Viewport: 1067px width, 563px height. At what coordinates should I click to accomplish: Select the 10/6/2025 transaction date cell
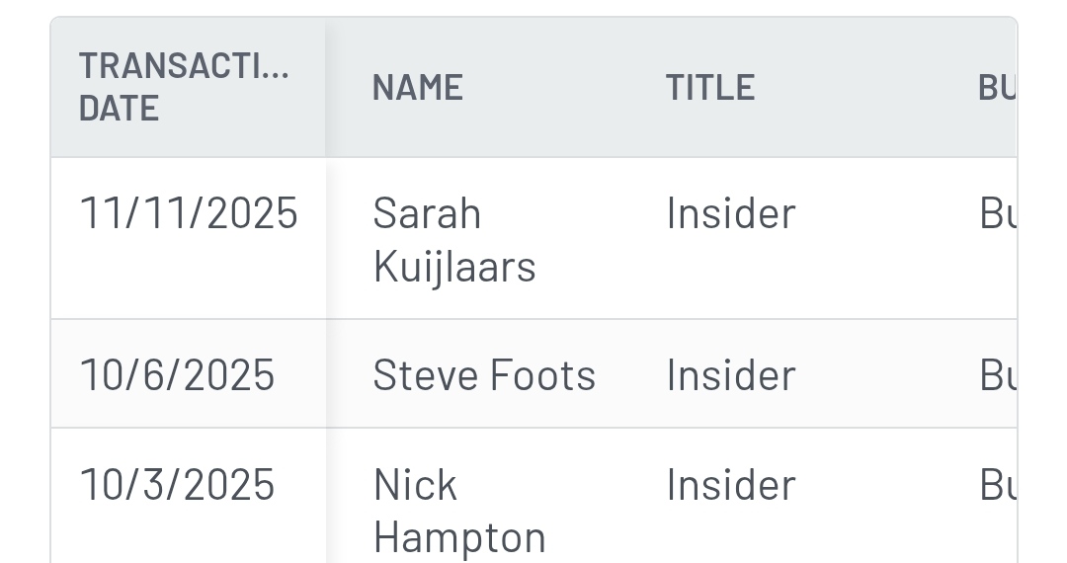(177, 375)
